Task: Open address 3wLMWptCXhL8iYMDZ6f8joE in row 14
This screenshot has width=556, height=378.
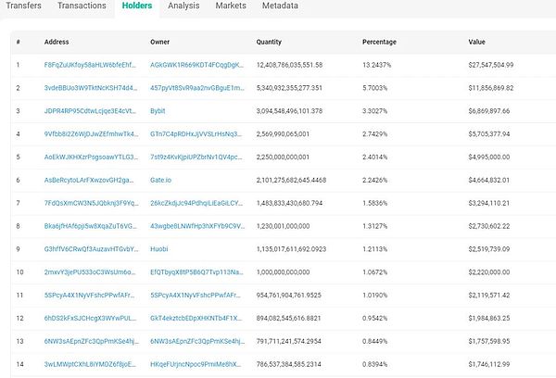Action: click(x=90, y=364)
